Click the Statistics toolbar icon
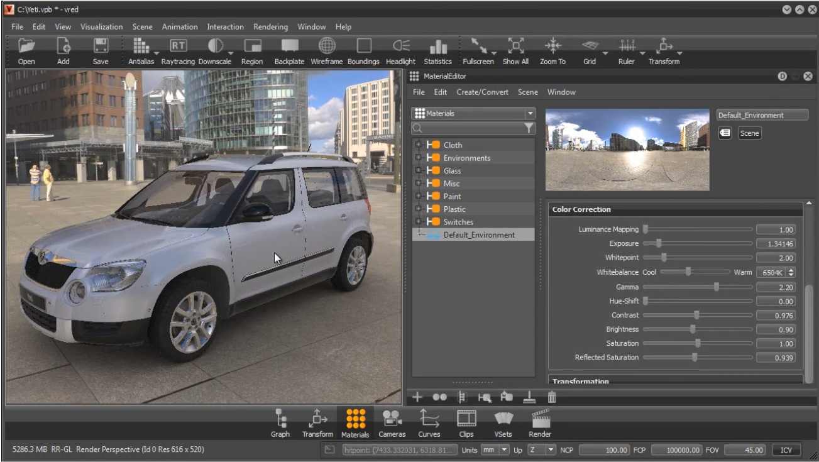The image size is (819, 462). (437, 47)
